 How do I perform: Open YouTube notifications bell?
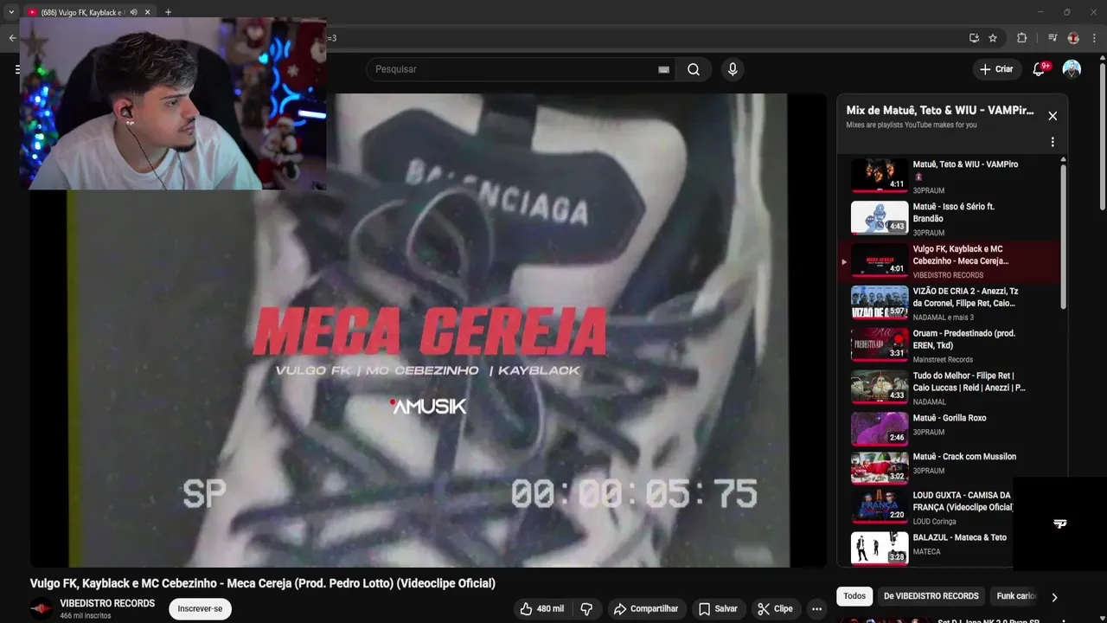coord(1039,69)
